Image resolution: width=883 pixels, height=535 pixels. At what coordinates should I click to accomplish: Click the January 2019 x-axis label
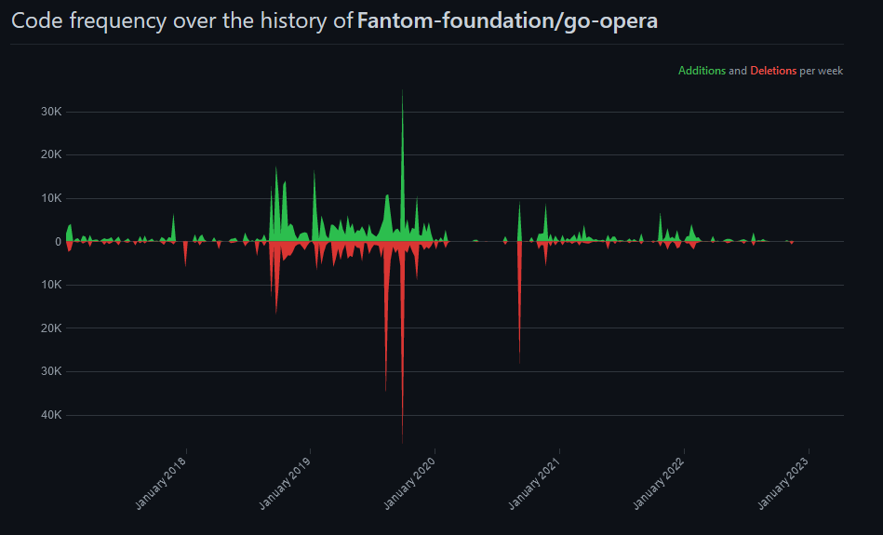click(285, 484)
